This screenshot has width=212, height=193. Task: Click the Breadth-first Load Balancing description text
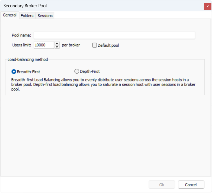[103, 84]
